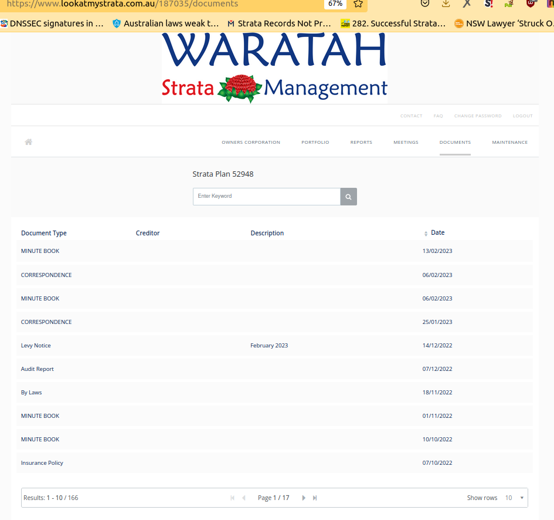Click the Contact link
The height and width of the screenshot is (520, 554).
[x=412, y=116]
